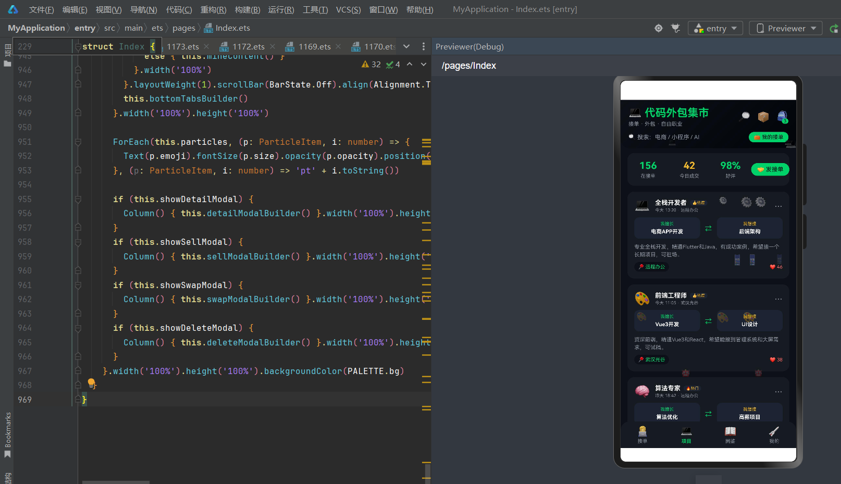Screen dimensions: 841x484
Task: Open the Previewer device dropdown
Action: [786, 28]
